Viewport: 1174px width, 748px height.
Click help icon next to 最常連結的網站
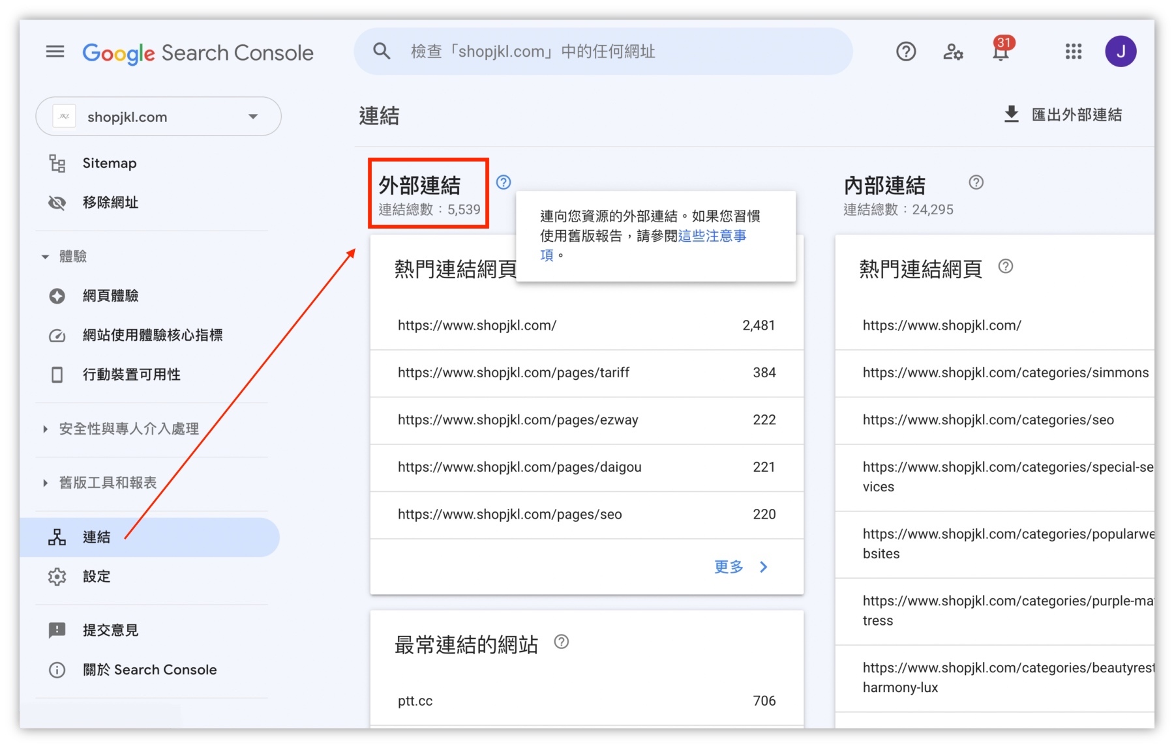[x=561, y=642]
